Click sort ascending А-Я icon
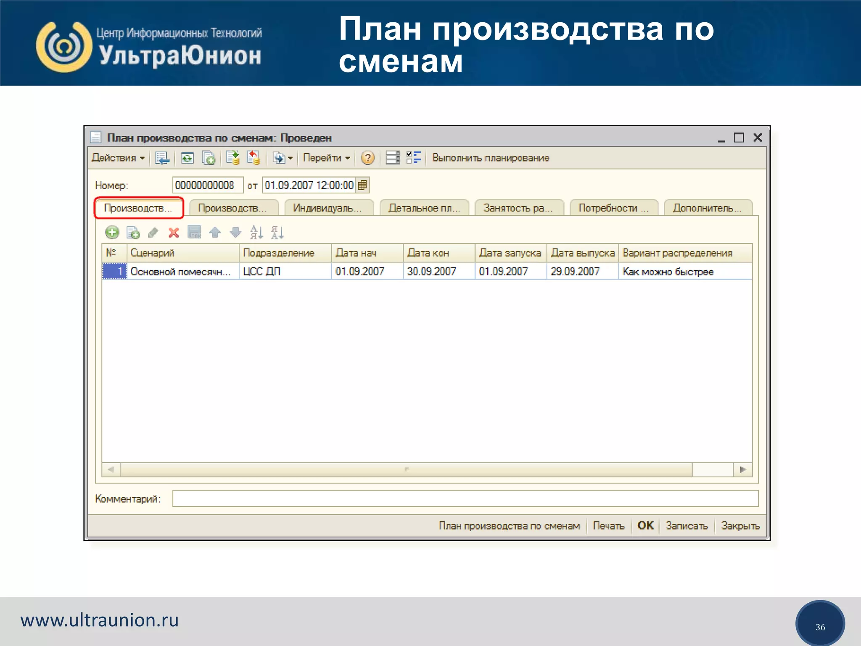Image resolution: width=861 pixels, height=646 pixels. tap(256, 232)
